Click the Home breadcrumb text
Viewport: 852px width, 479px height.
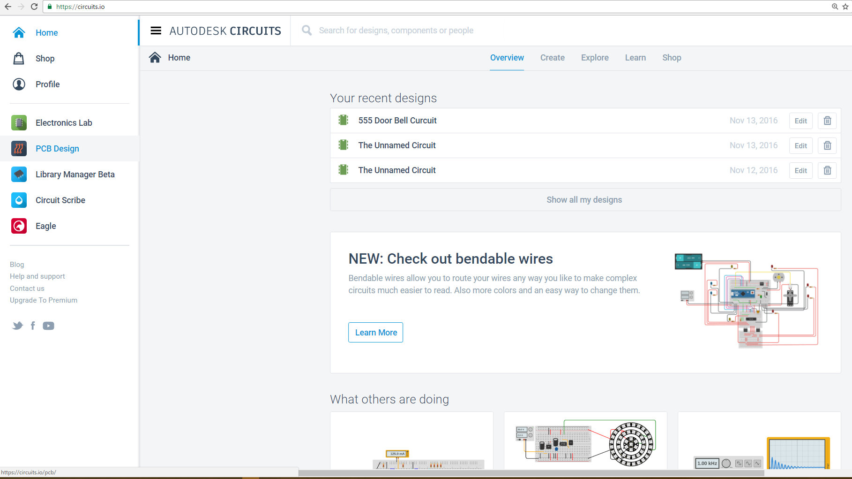pyautogui.click(x=179, y=58)
